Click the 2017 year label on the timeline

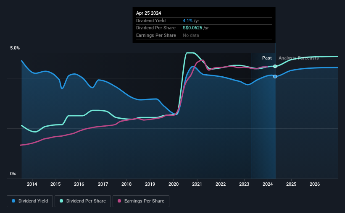pyautogui.click(x=103, y=184)
